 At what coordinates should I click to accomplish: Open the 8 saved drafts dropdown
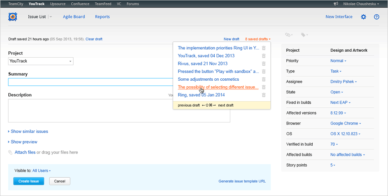coord(258,39)
